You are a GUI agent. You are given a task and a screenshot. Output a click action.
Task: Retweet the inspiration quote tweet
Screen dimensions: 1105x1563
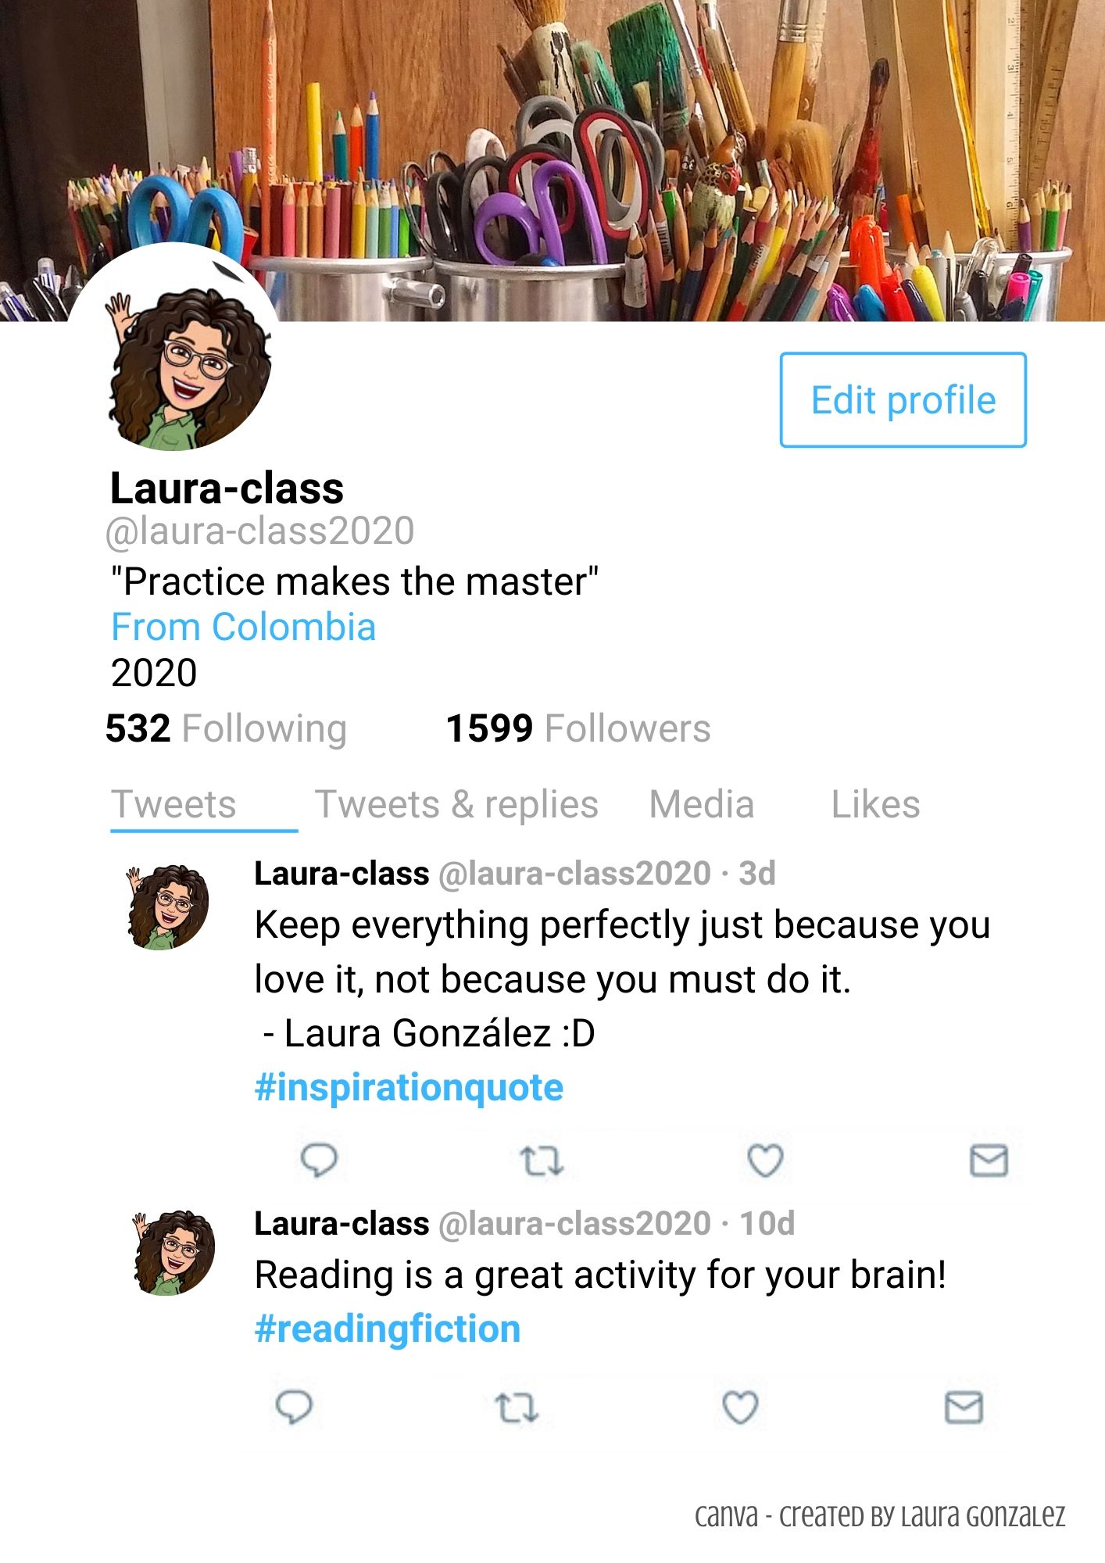542,1161
